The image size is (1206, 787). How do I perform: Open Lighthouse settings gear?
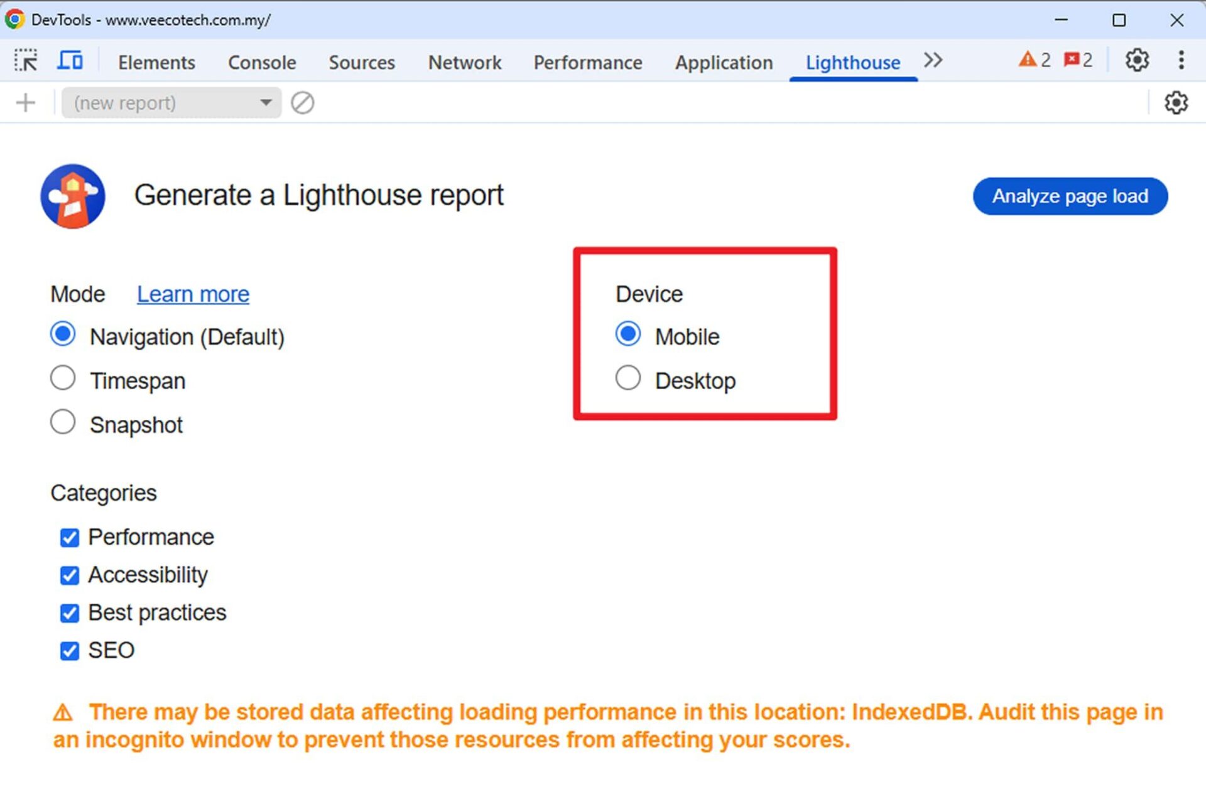pyautogui.click(x=1176, y=102)
